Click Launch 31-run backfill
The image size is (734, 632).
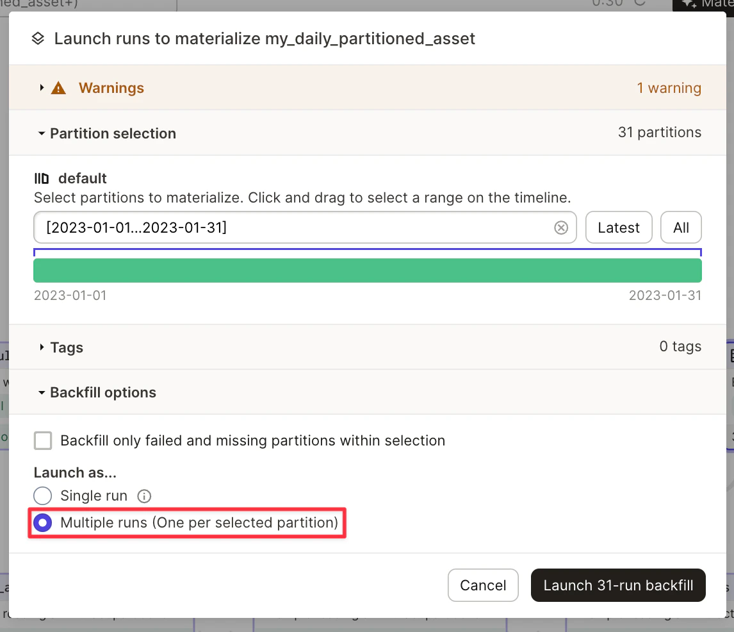617,585
